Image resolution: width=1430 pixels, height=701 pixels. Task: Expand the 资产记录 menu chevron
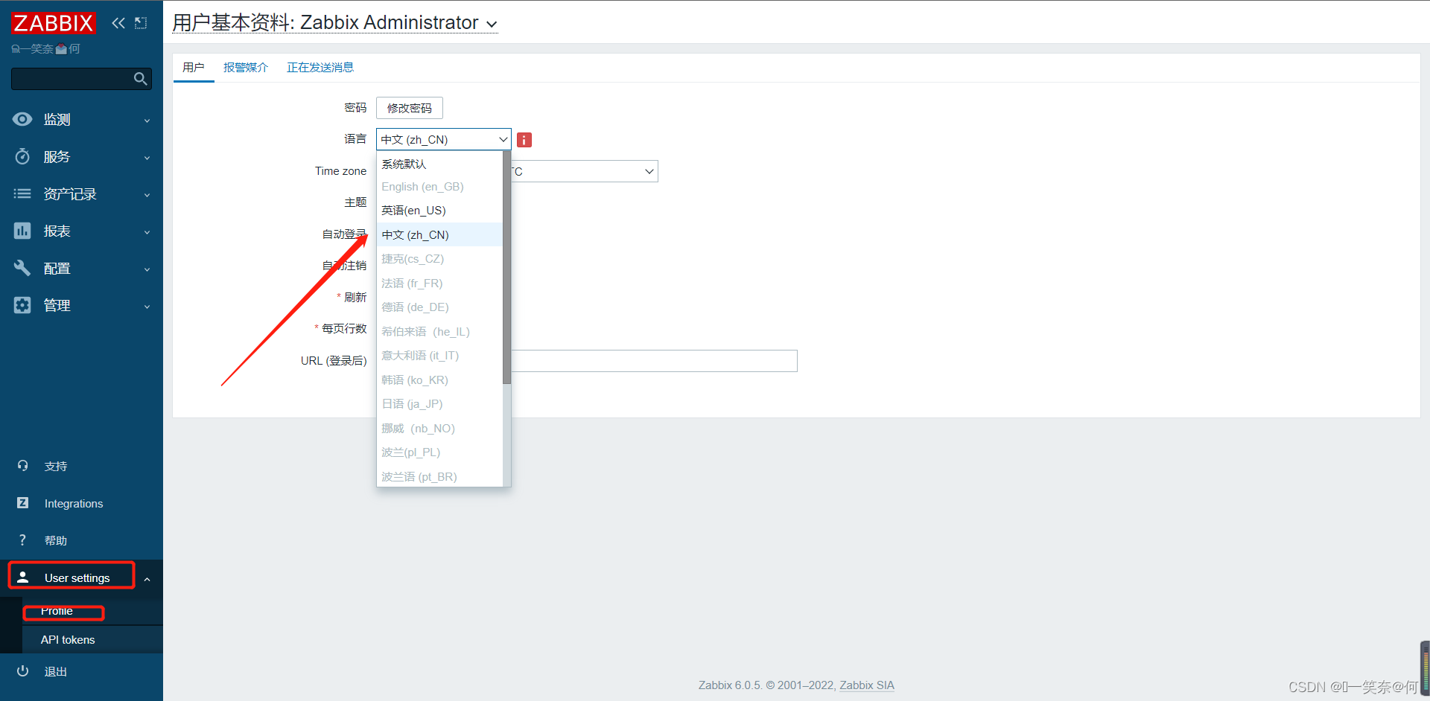pos(147,195)
